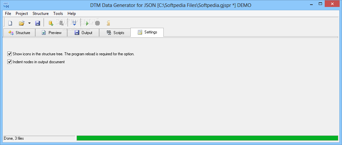Image resolution: width=342 pixels, height=145 pixels.
Task: Open the Tools menu
Action: (58, 14)
